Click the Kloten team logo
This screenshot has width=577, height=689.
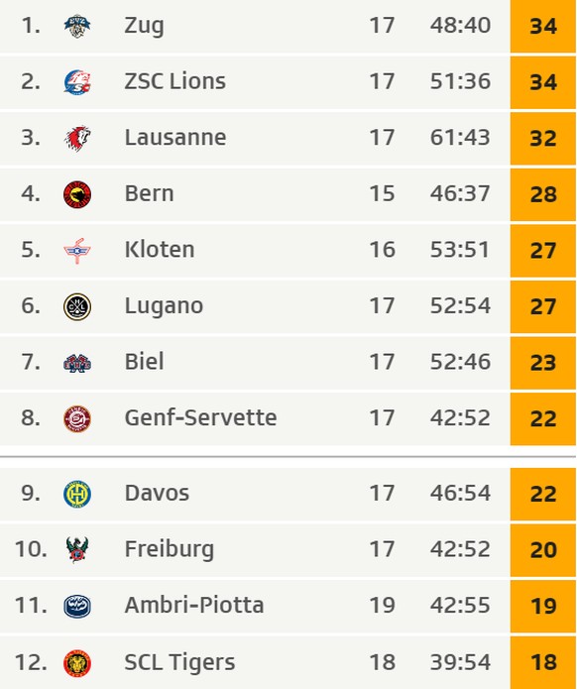[x=77, y=251]
